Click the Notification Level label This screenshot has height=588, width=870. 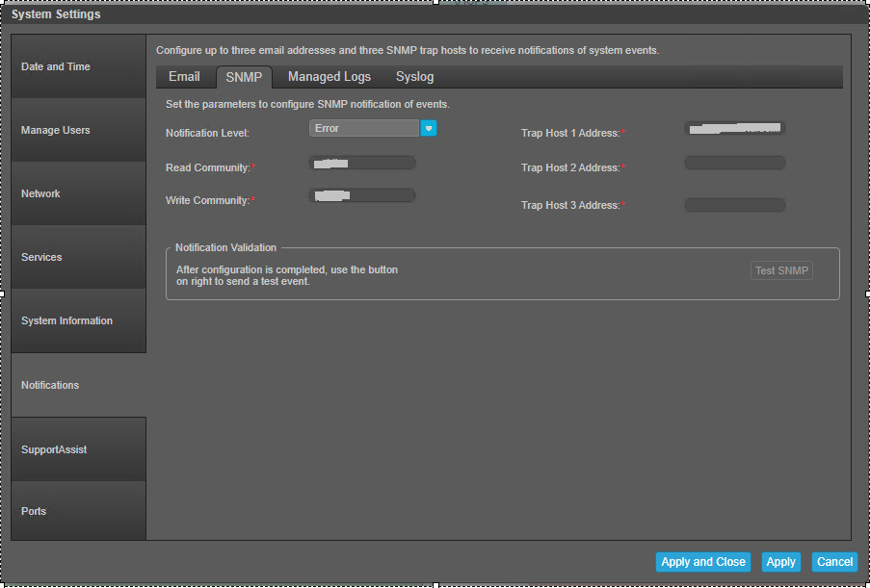pos(207,133)
